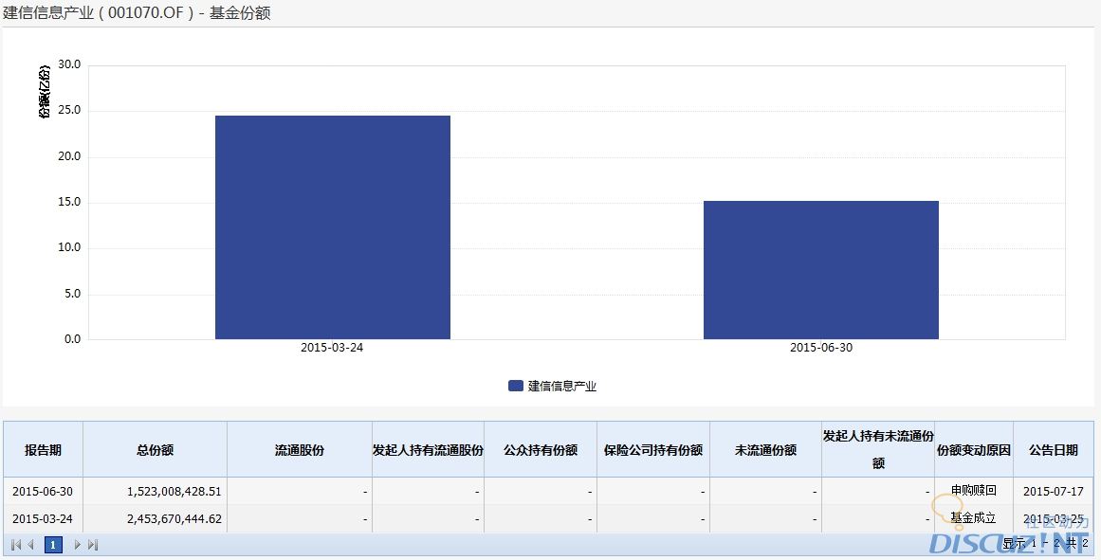Viewport: 1101px width, 560px height.
Task: Click the 保险公司持有份额 column header
Action: point(652,450)
